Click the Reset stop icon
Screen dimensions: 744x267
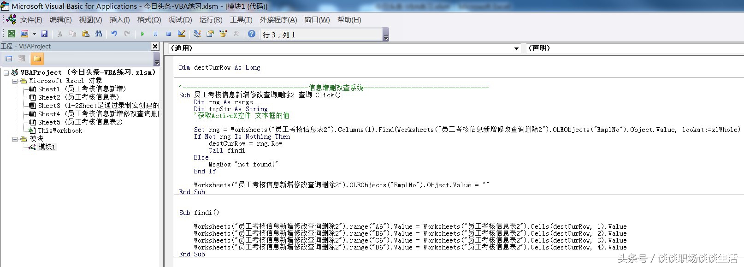(x=168, y=34)
